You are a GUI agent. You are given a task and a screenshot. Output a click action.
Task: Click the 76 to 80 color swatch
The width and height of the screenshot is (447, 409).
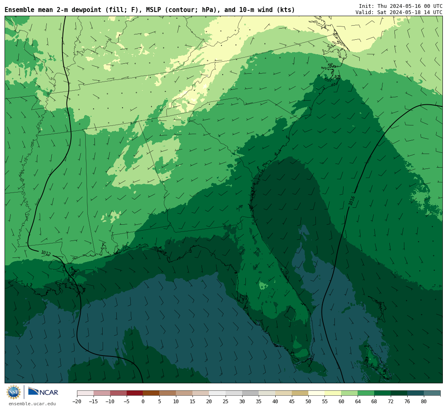(416, 393)
